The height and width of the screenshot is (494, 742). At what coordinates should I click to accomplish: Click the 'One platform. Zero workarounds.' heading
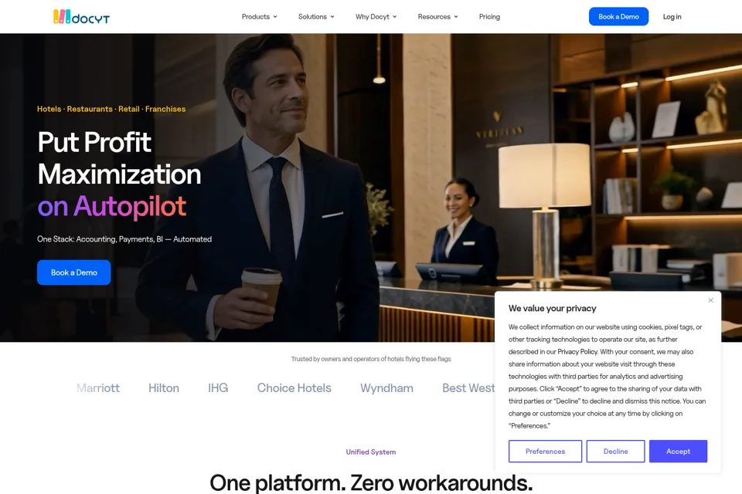371,482
